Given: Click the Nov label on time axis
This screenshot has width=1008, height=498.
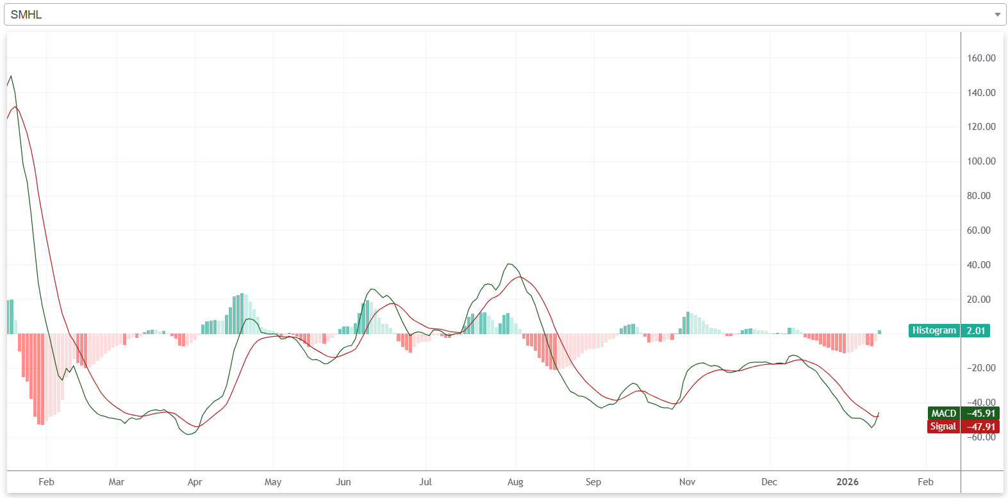Looking at the screenshot, I should [x=687, y=482].
